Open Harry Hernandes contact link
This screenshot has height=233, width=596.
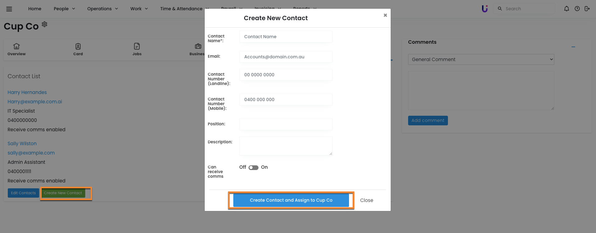(x=27, y=92)
